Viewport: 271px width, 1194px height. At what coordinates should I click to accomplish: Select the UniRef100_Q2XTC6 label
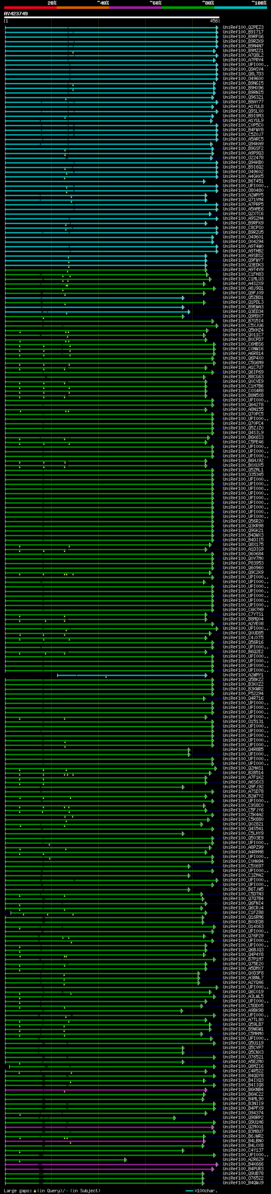(243, 213)
